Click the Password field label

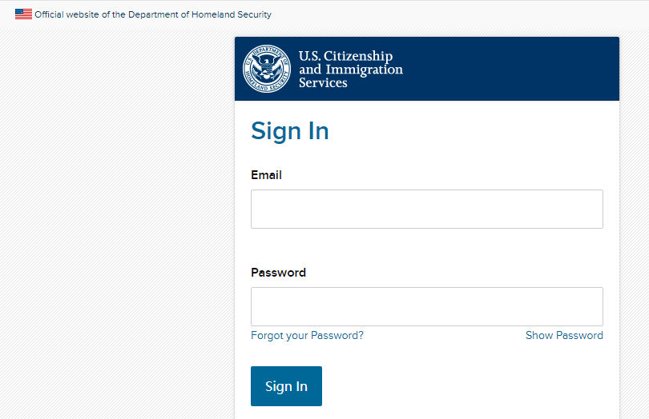278,273
